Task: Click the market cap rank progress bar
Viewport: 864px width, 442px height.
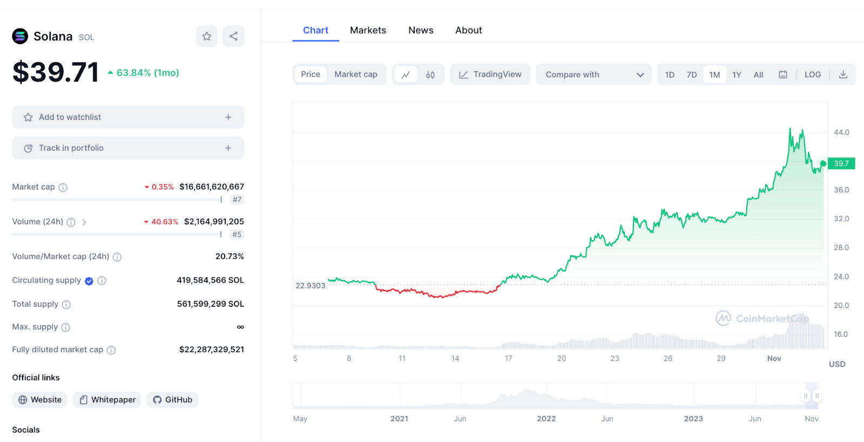Action: tap(117, 200)
